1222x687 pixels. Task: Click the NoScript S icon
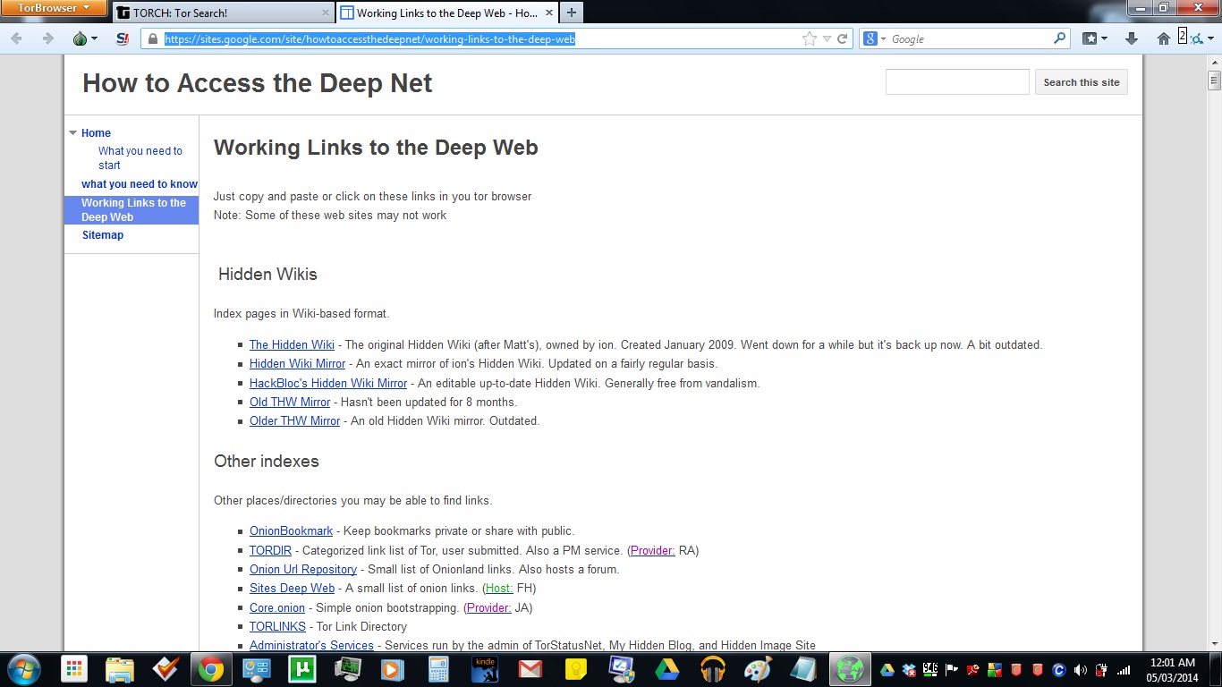(123, 38)
